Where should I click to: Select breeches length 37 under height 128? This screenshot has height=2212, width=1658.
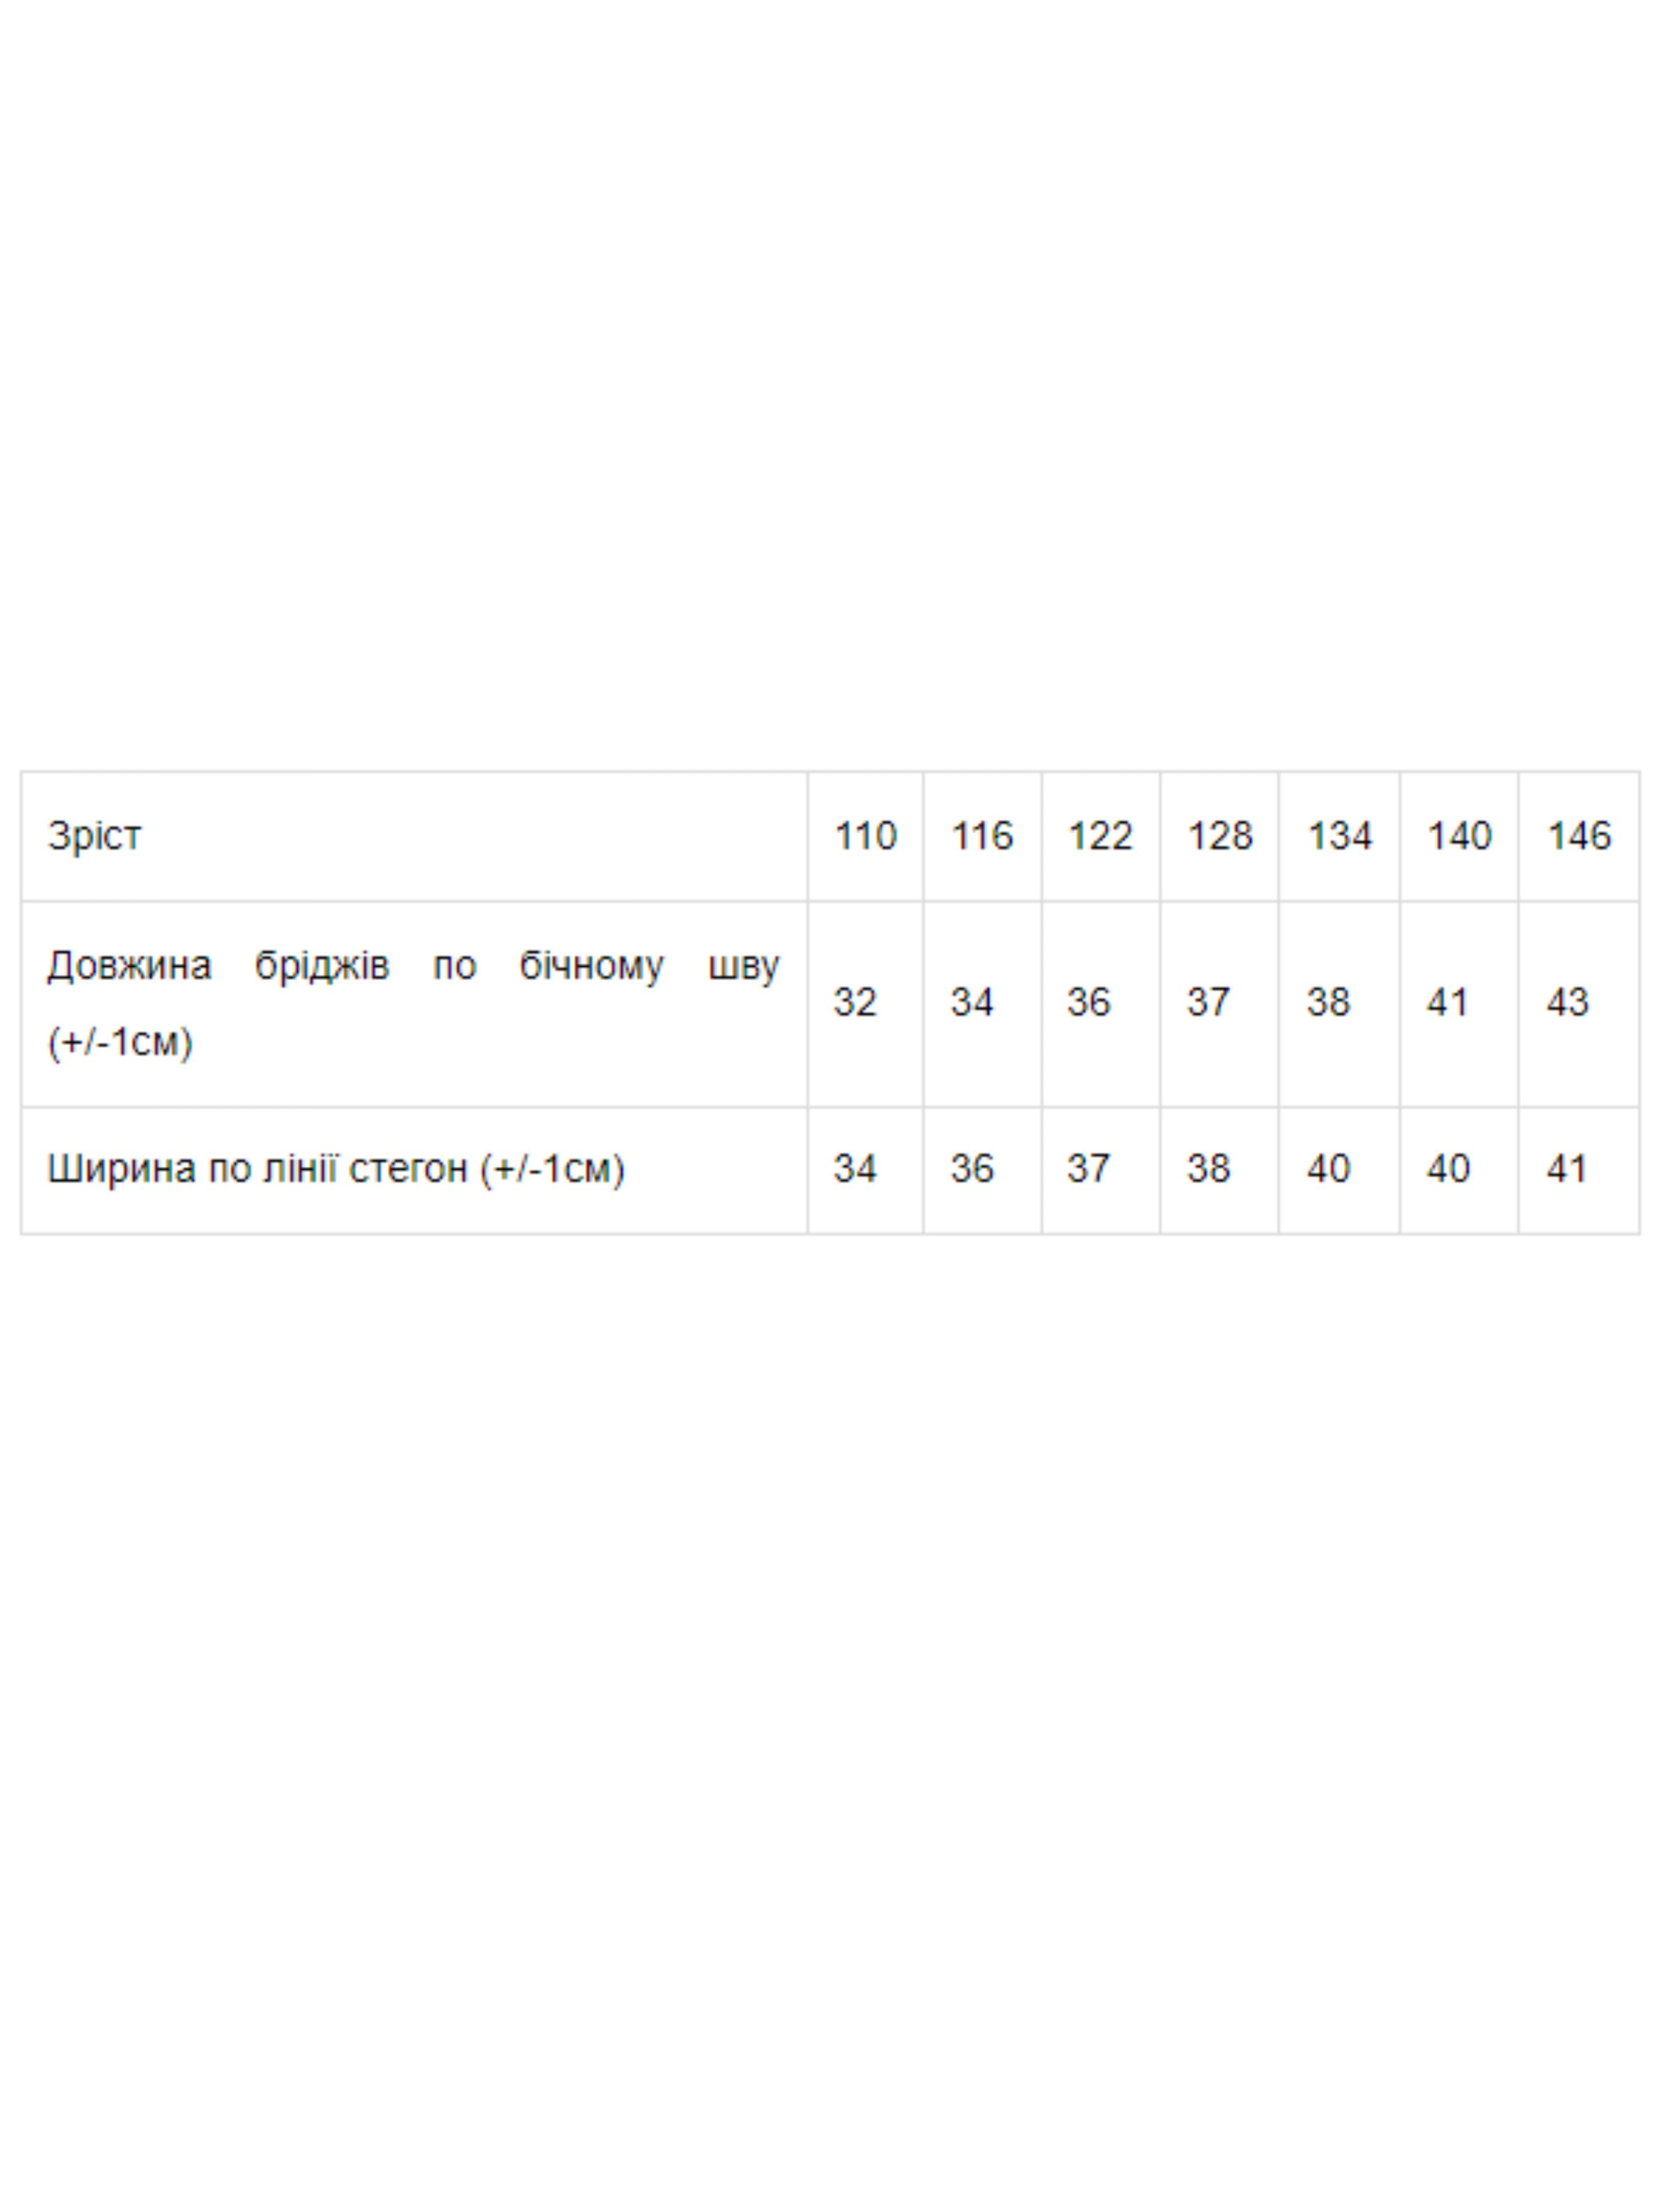[1208, 1002]
